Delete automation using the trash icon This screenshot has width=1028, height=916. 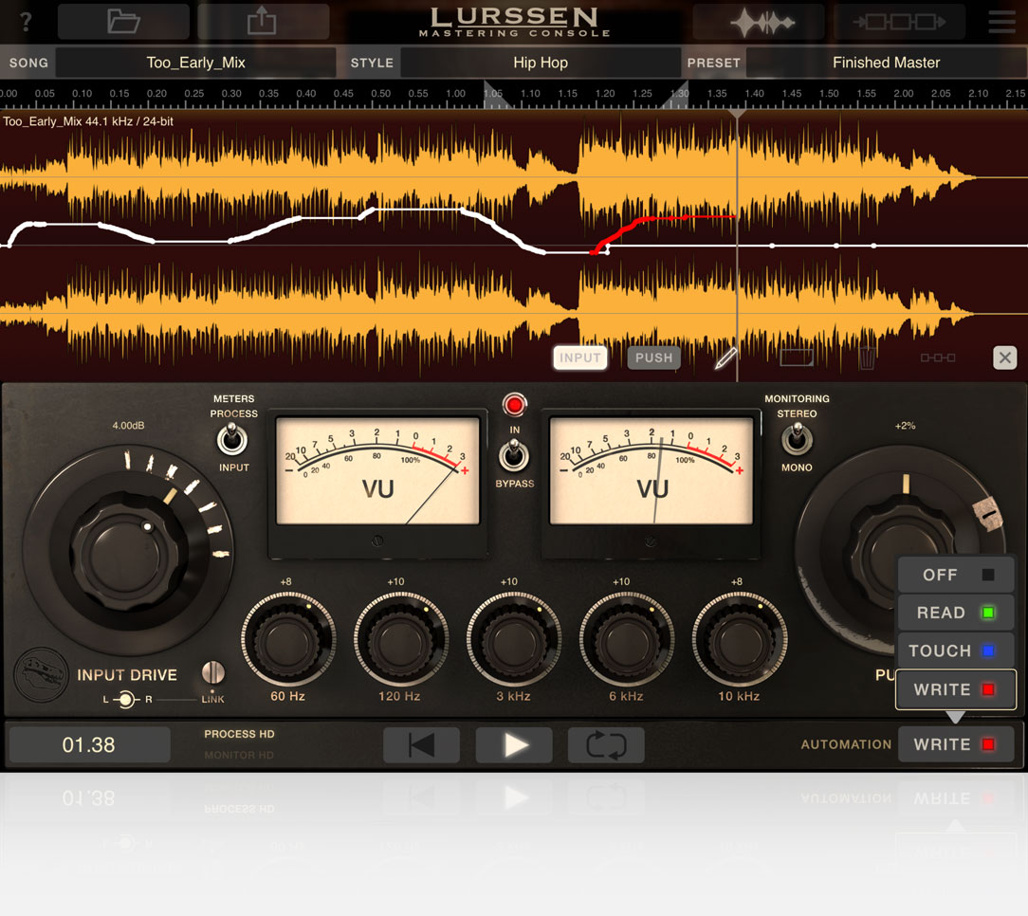click(865, 357)
